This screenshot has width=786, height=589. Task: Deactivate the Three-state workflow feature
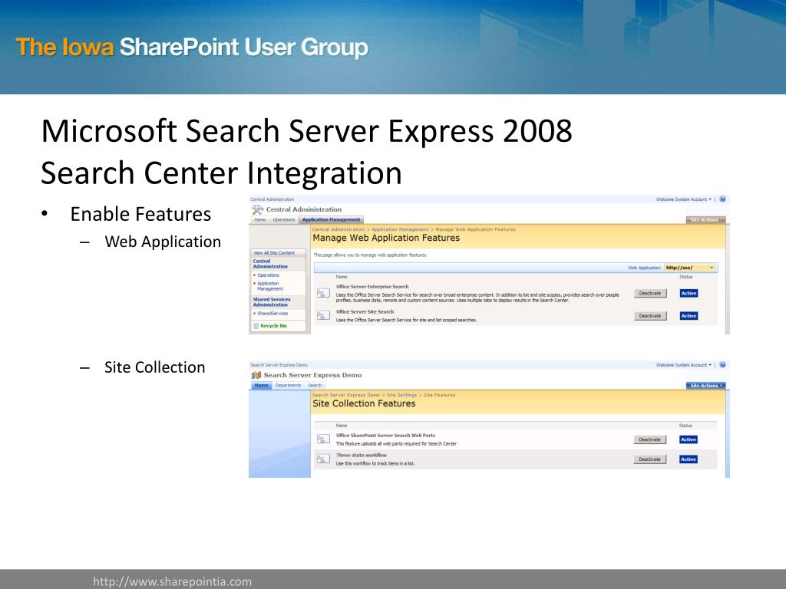[649, 459]
